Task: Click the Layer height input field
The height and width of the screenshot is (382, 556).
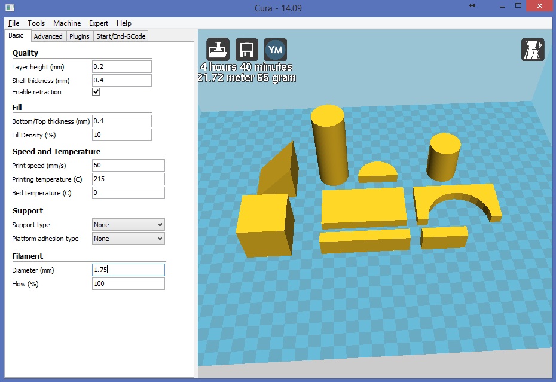Action: tap(122, 67)
